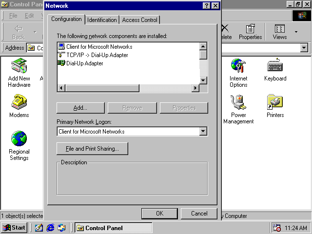Click the Show Desktop quick launch icon
Viewport: 312px width, 234px height.
point(39,228)
